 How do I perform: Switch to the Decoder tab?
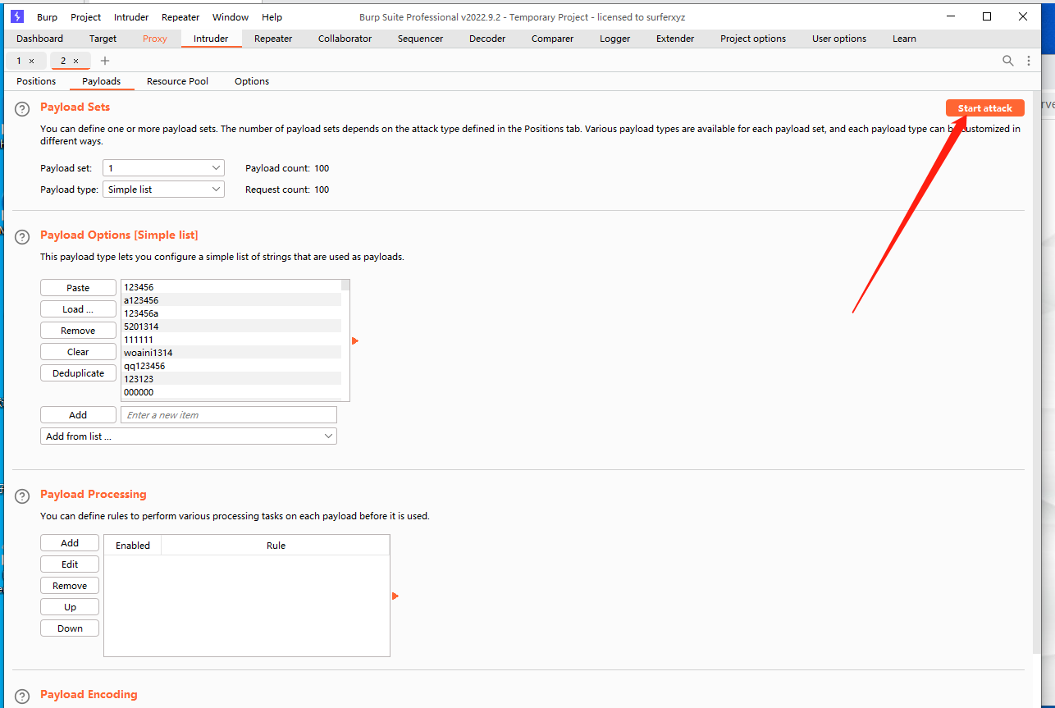[486, 39]
